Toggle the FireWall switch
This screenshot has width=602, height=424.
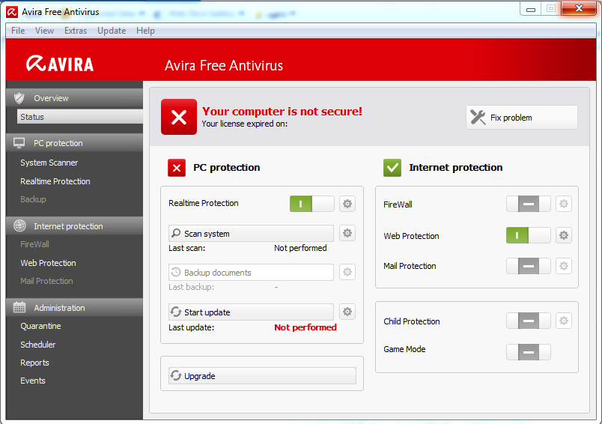pyautogui.click(x=529, y=204)
